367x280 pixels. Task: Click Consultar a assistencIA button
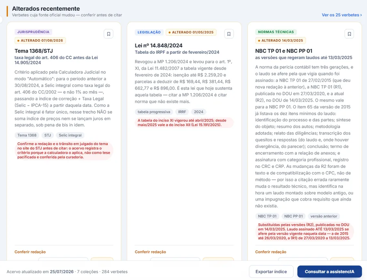pyautogui.click(x=329, y=271)
